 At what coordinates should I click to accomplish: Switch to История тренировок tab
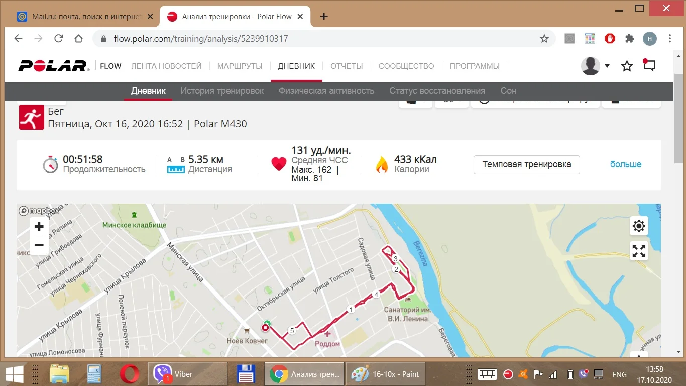click(222, 91)
